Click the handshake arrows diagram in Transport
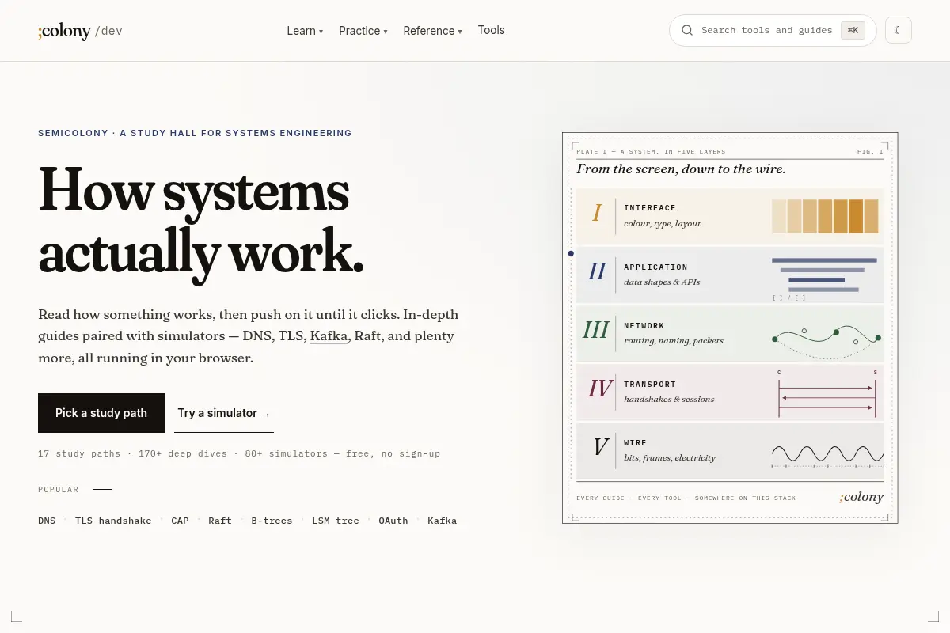 [x=827, y=393]
